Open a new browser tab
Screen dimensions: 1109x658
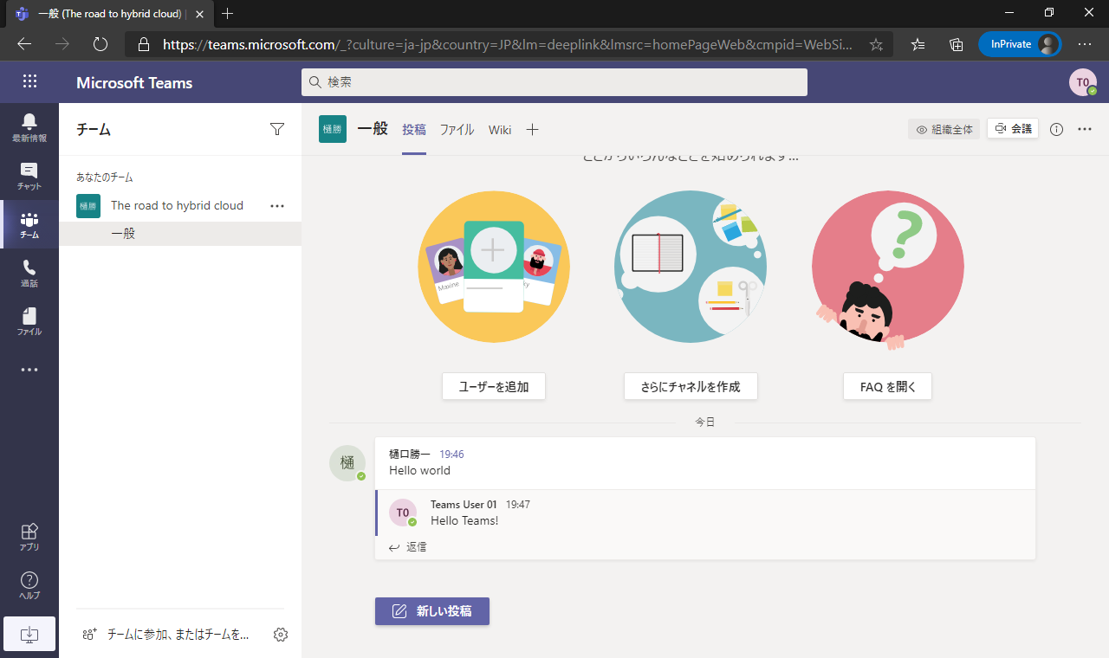228,14
